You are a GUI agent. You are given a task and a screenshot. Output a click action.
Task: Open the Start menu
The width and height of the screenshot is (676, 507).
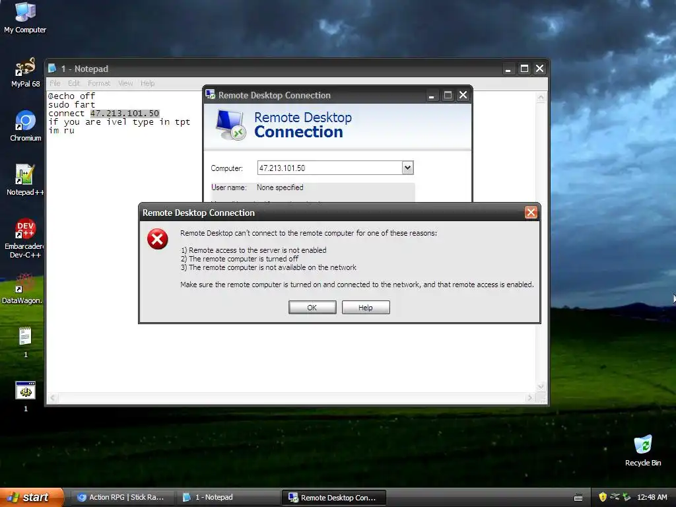click(x=31, y=497)
